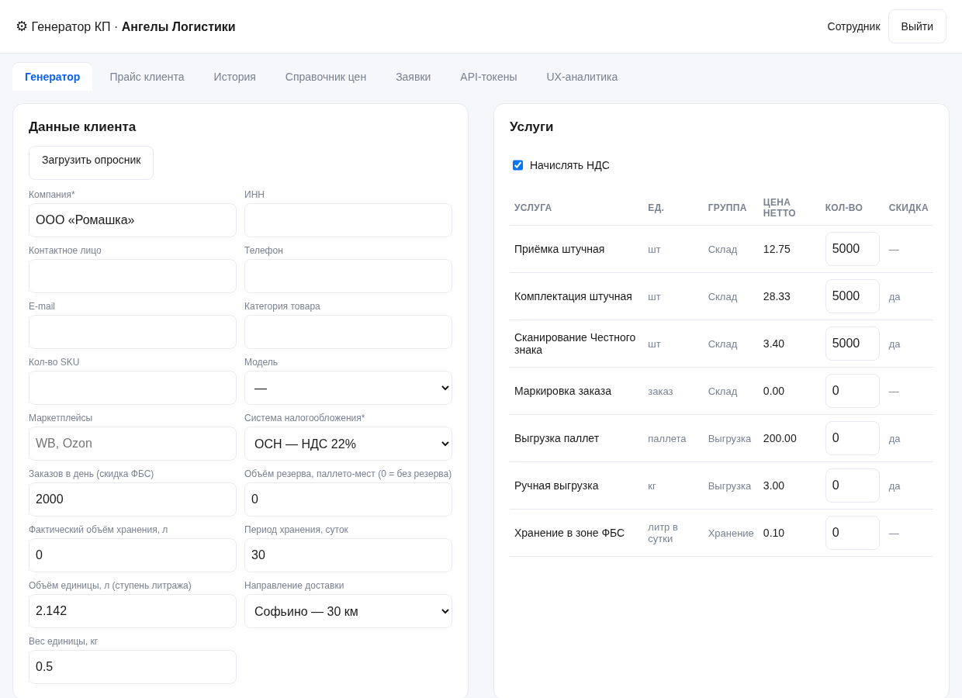Expand the Система налогообложения dropdown
Screen dimensions: 962x698
348,444
